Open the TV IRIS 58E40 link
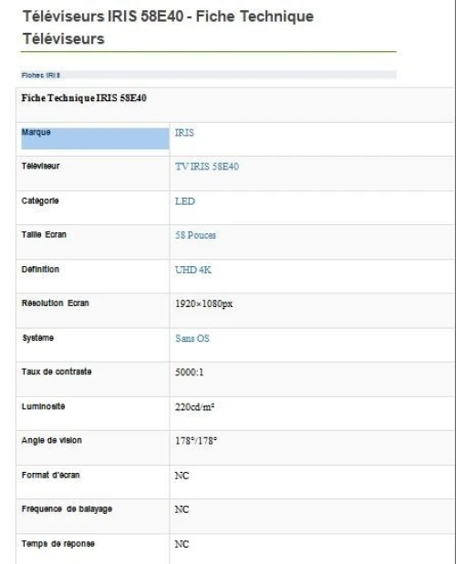 pos(207,167)
